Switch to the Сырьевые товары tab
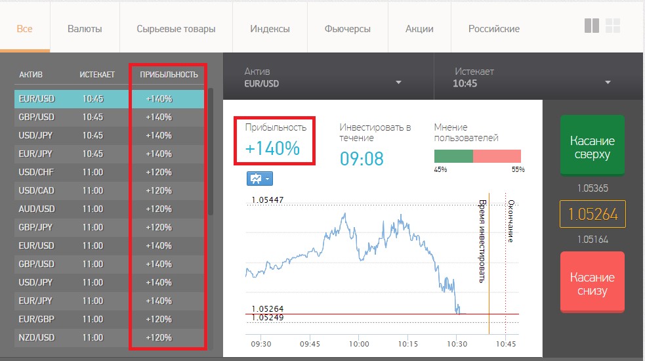 176,29
